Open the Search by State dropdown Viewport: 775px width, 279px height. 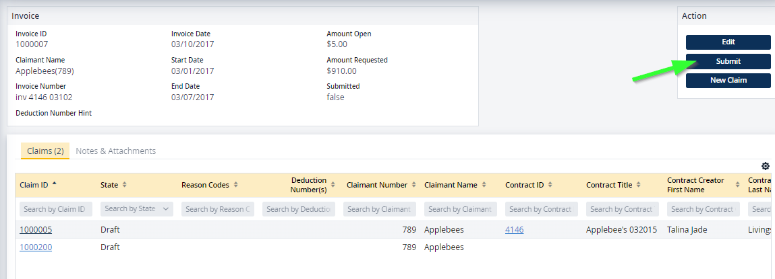point(137,209)
